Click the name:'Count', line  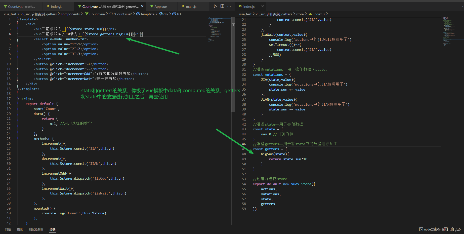(47, 109)
